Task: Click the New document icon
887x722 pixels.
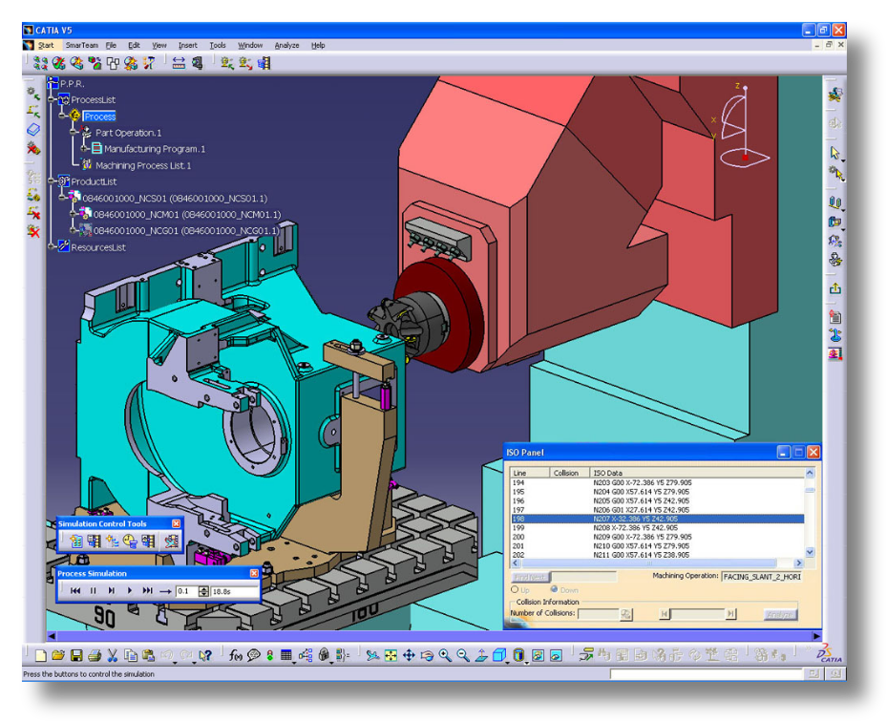Action: point(41,655)
